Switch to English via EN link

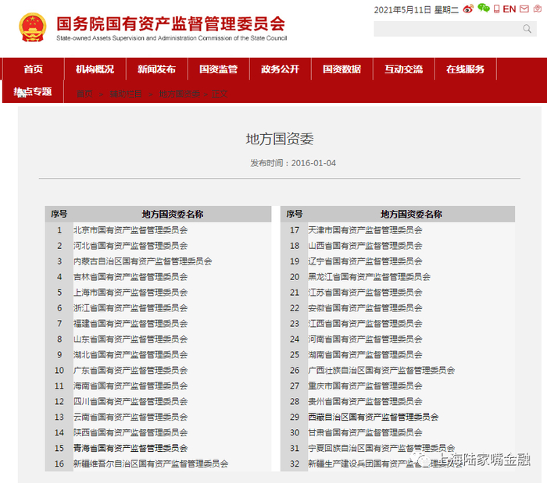(x=509, y=9)
